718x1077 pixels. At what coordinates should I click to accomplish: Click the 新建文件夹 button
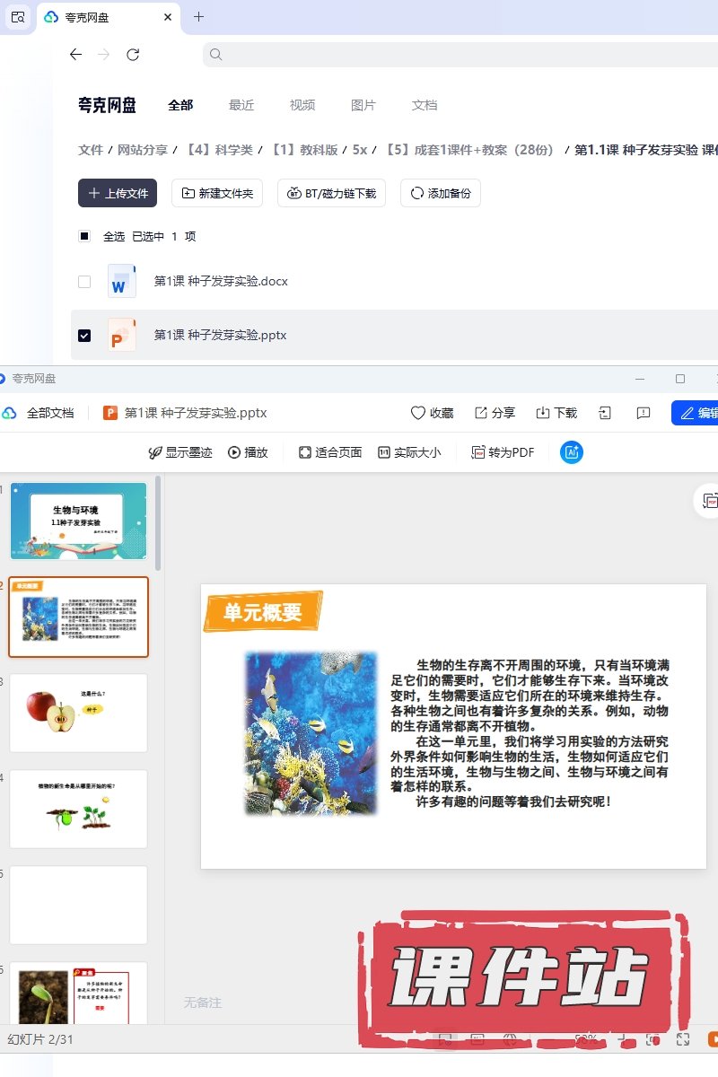tap(217, 193)
